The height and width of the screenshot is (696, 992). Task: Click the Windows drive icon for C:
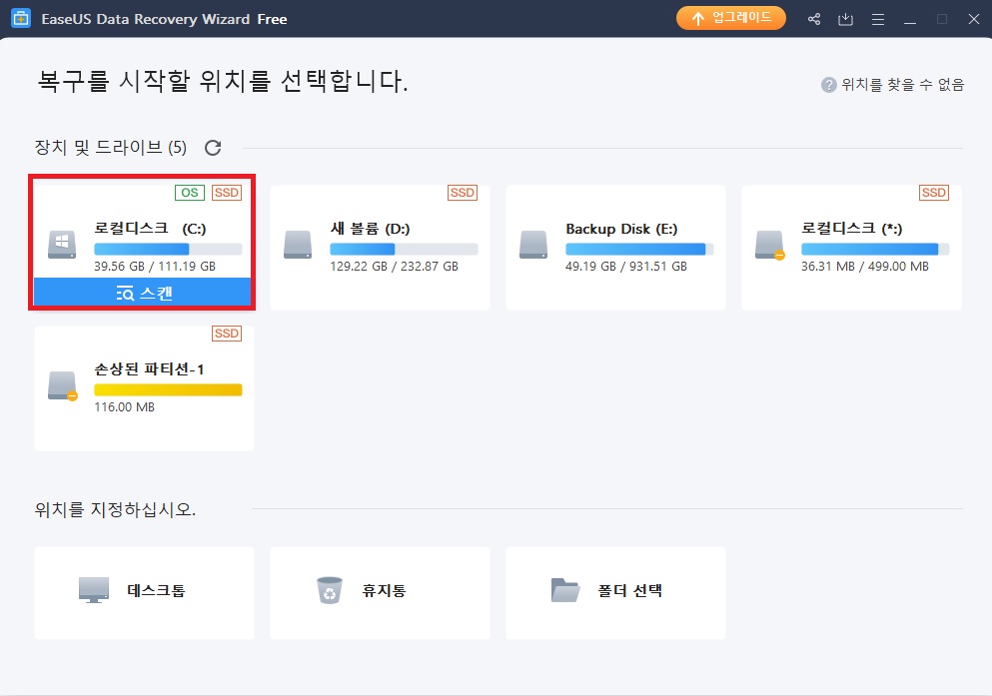(62, 245)
